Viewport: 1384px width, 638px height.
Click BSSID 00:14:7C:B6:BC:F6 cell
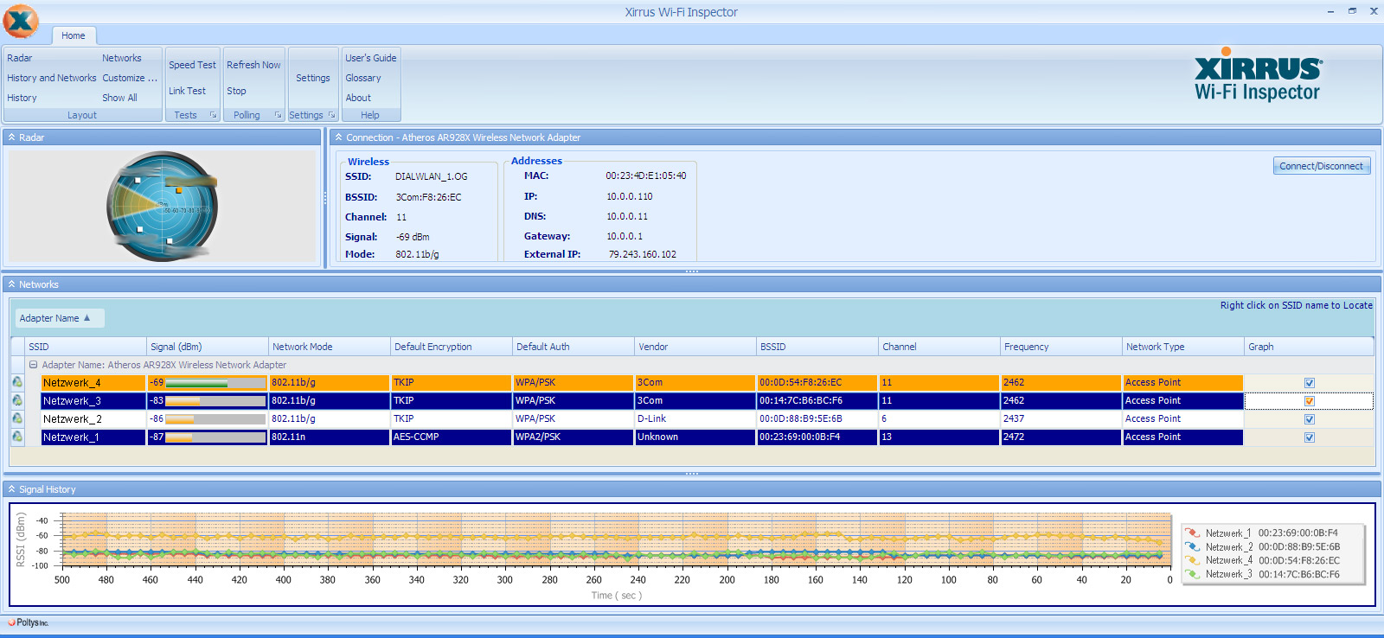click(817, 400)
